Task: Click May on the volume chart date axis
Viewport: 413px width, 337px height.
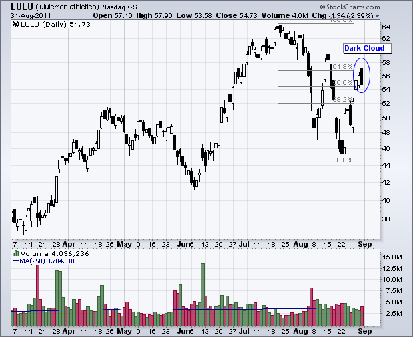Action: coord(124,331)
